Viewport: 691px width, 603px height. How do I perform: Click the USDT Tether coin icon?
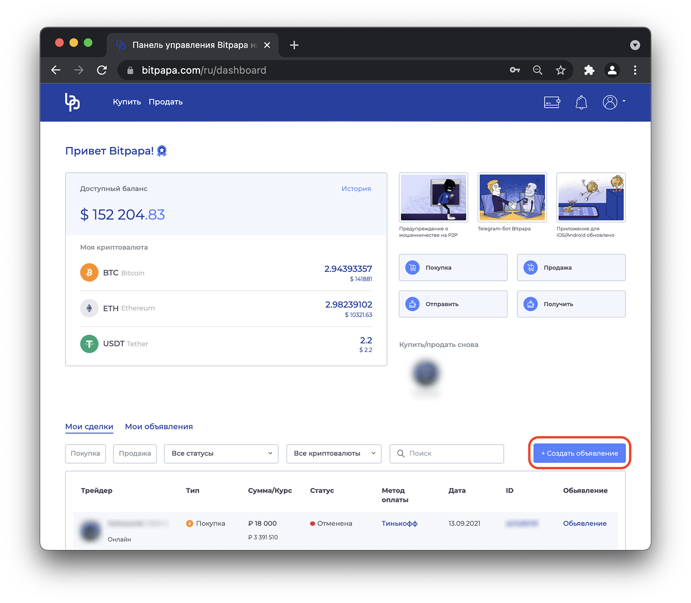tap(89, 344)
